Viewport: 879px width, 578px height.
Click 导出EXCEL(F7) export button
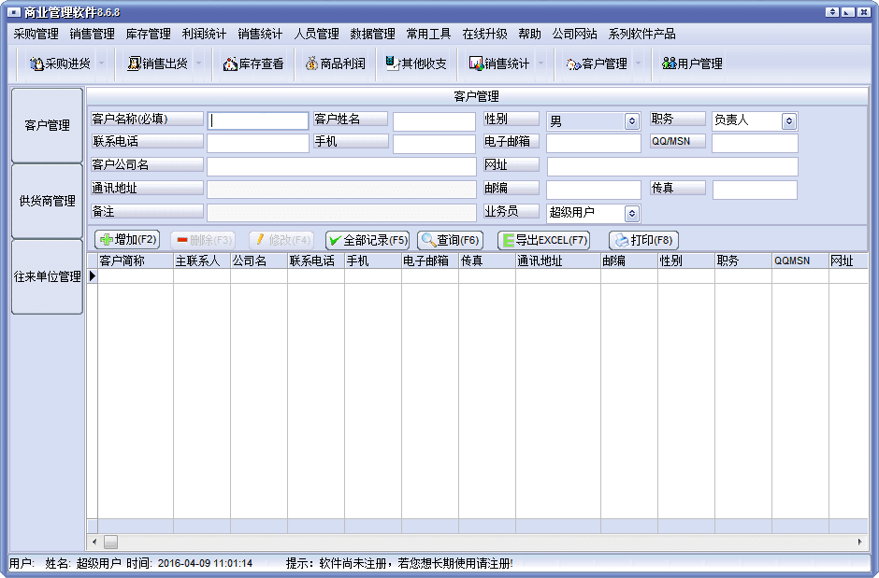[544, 240]
